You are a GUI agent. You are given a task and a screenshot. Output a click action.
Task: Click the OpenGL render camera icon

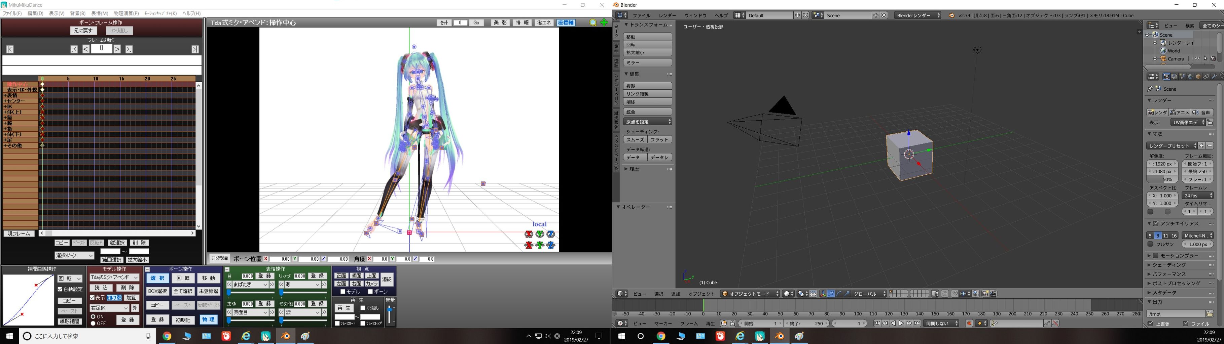[985, 294]
